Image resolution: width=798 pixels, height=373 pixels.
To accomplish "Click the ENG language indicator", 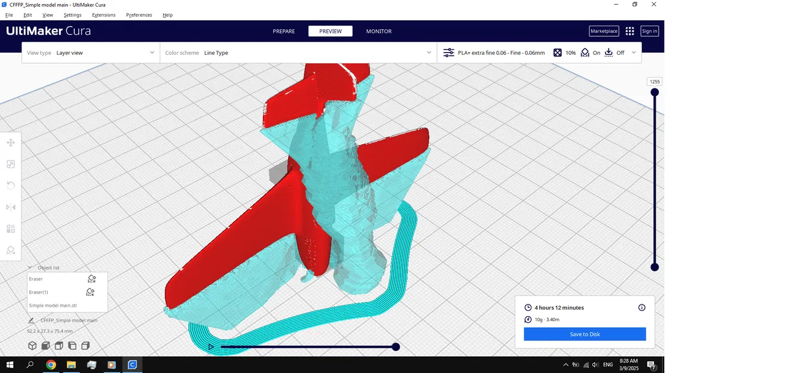I will coord(608,365).
